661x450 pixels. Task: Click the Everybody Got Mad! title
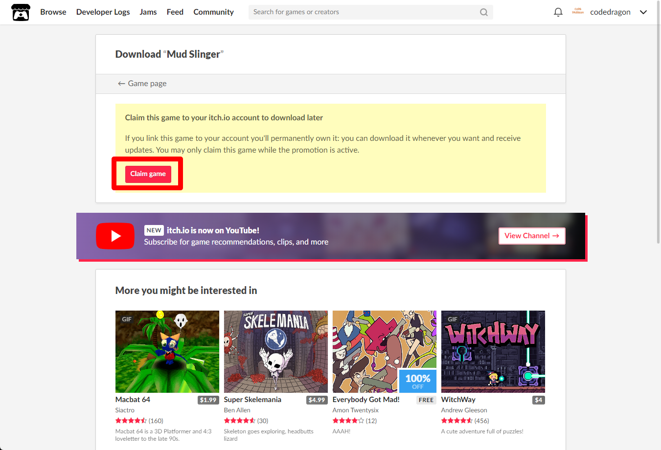point(366,400)
